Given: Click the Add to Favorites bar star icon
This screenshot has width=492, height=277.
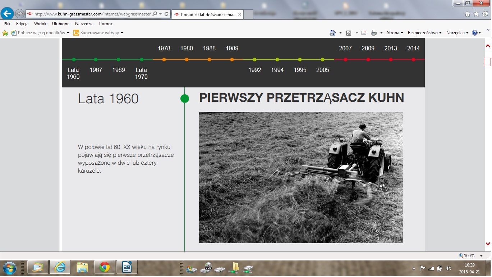Looking at the screenshot, I should [x=5, y=33].
